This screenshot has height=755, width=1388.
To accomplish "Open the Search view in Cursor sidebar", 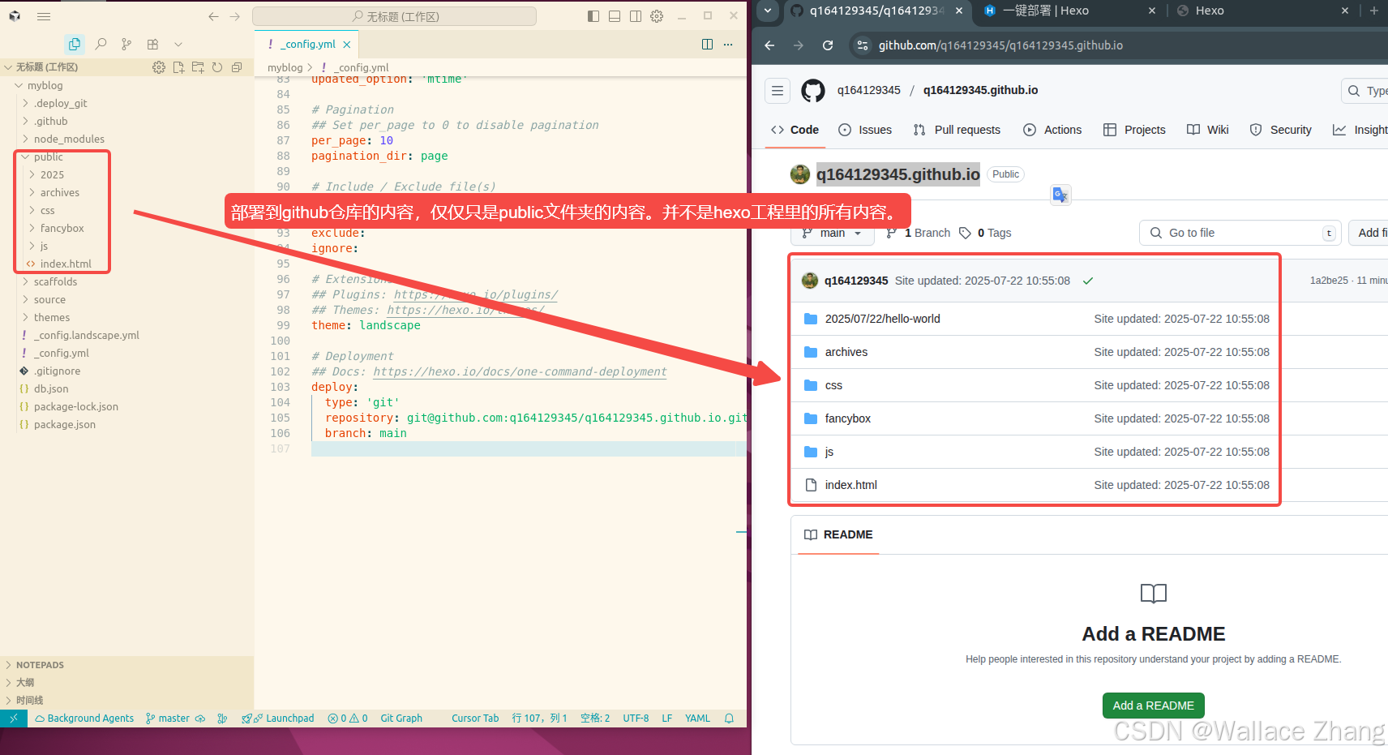I will point(101,44).
